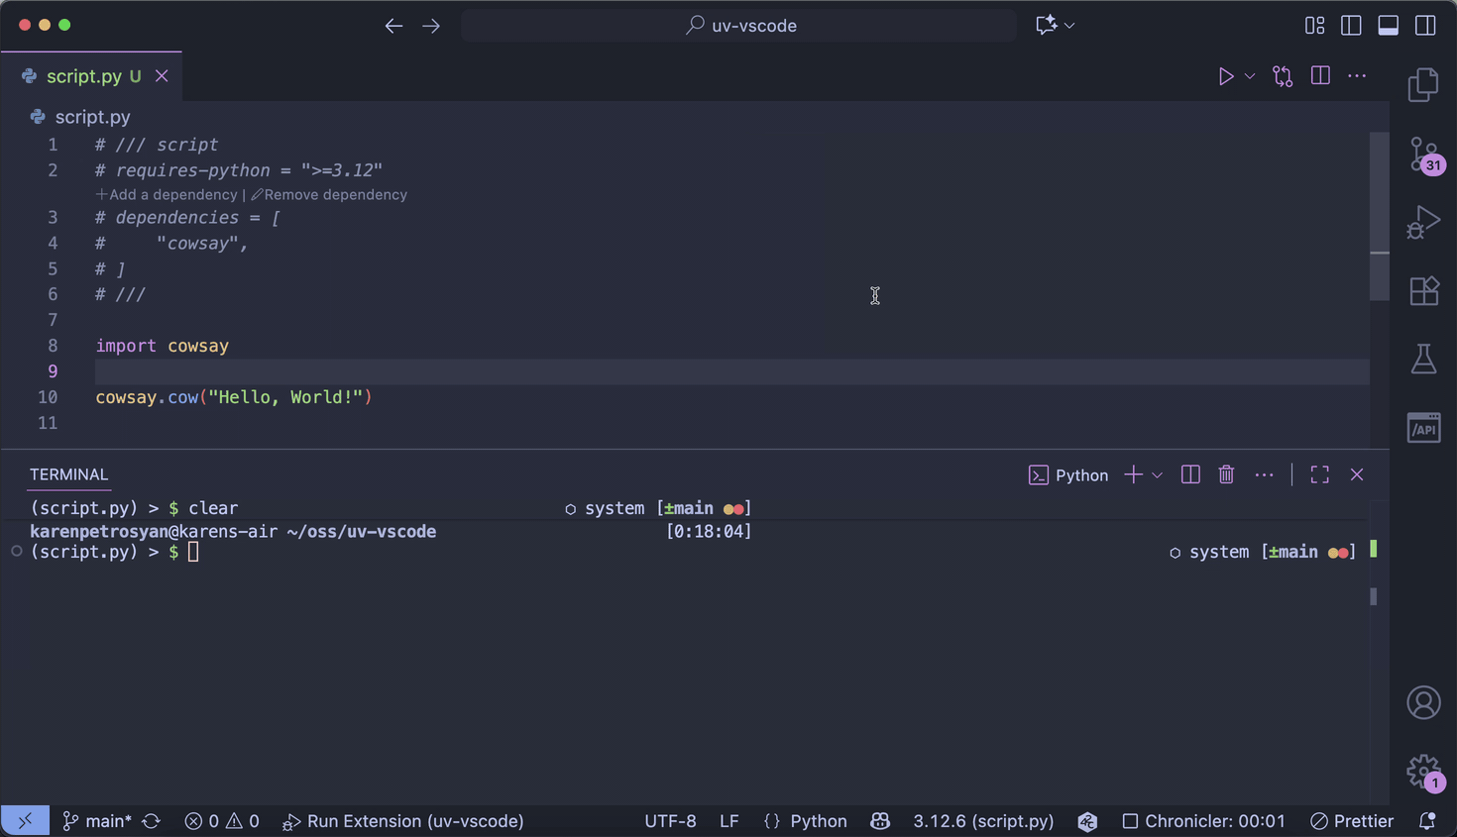Click the script.py editor tab

(92, 75)
